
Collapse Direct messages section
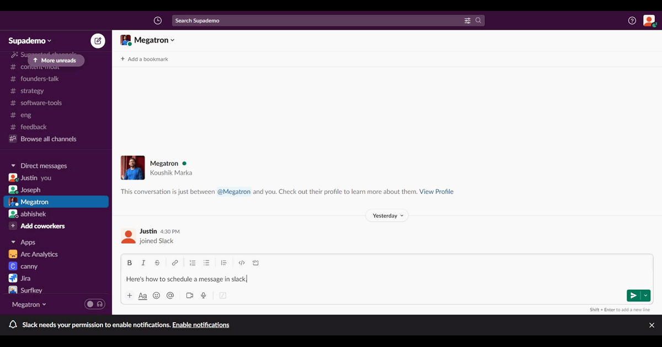point(14,166)
